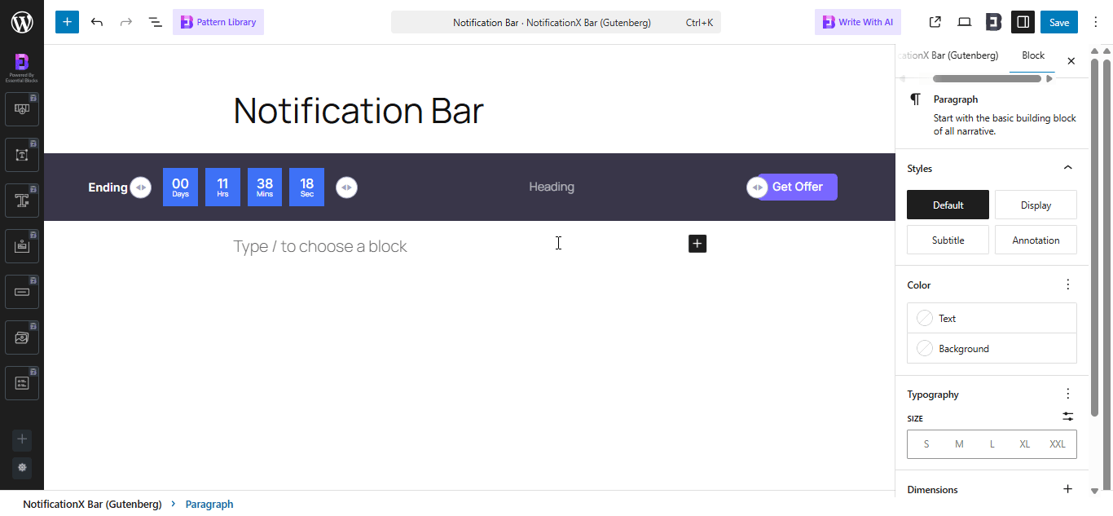Viewport: 1113px width, 516px height.
Task: Save the notification bar
Action: pos(1059,22)
